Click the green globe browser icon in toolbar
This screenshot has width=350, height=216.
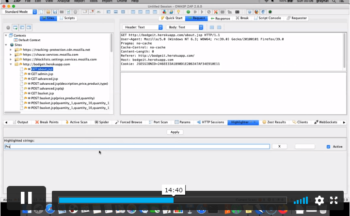(270, 12)
